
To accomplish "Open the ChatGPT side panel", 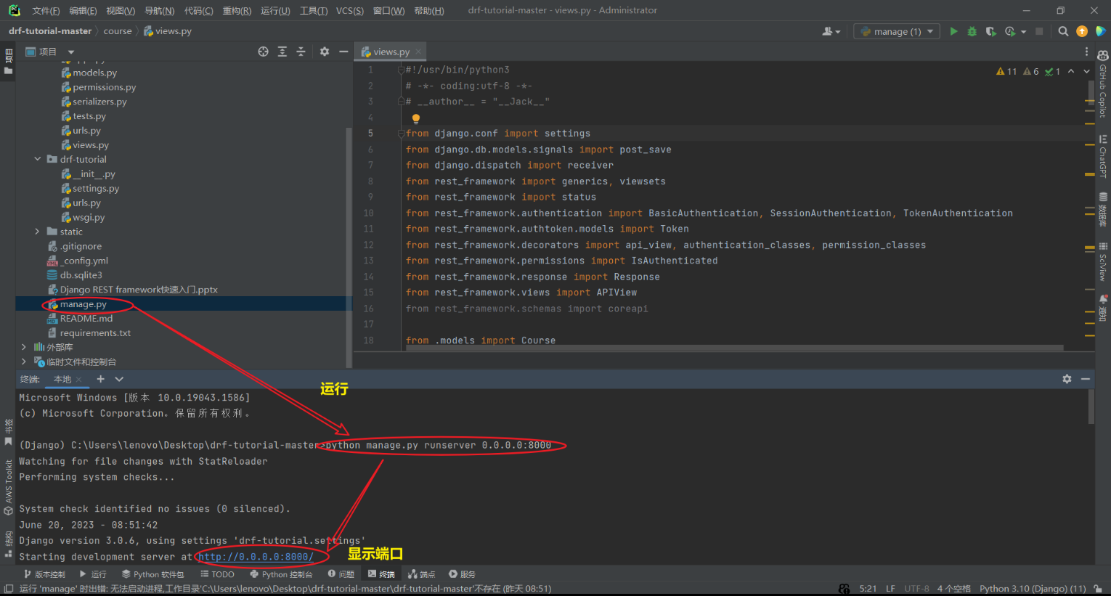I will tap(1102, 156).
